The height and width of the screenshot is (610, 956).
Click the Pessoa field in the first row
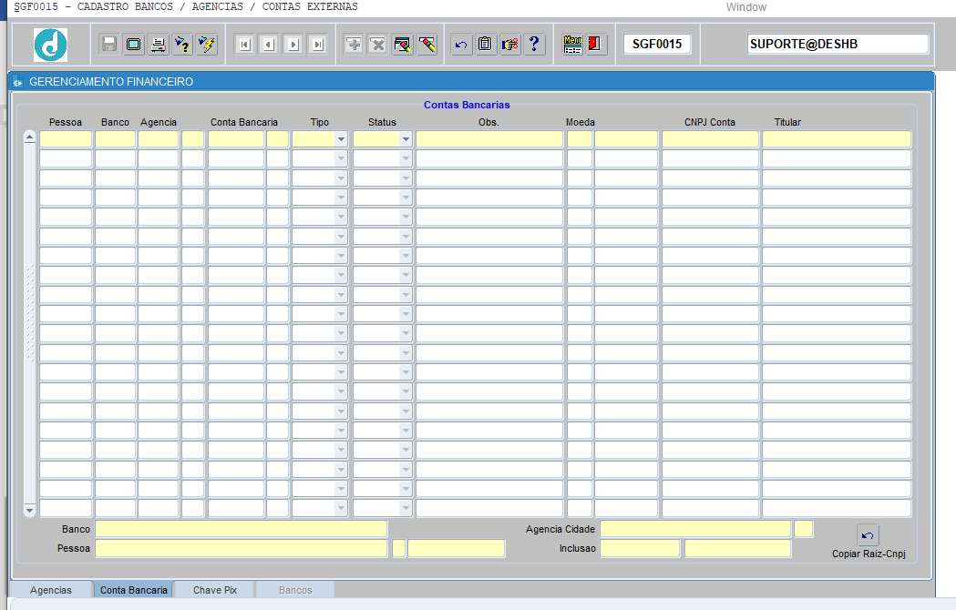(x=66, y=139)
